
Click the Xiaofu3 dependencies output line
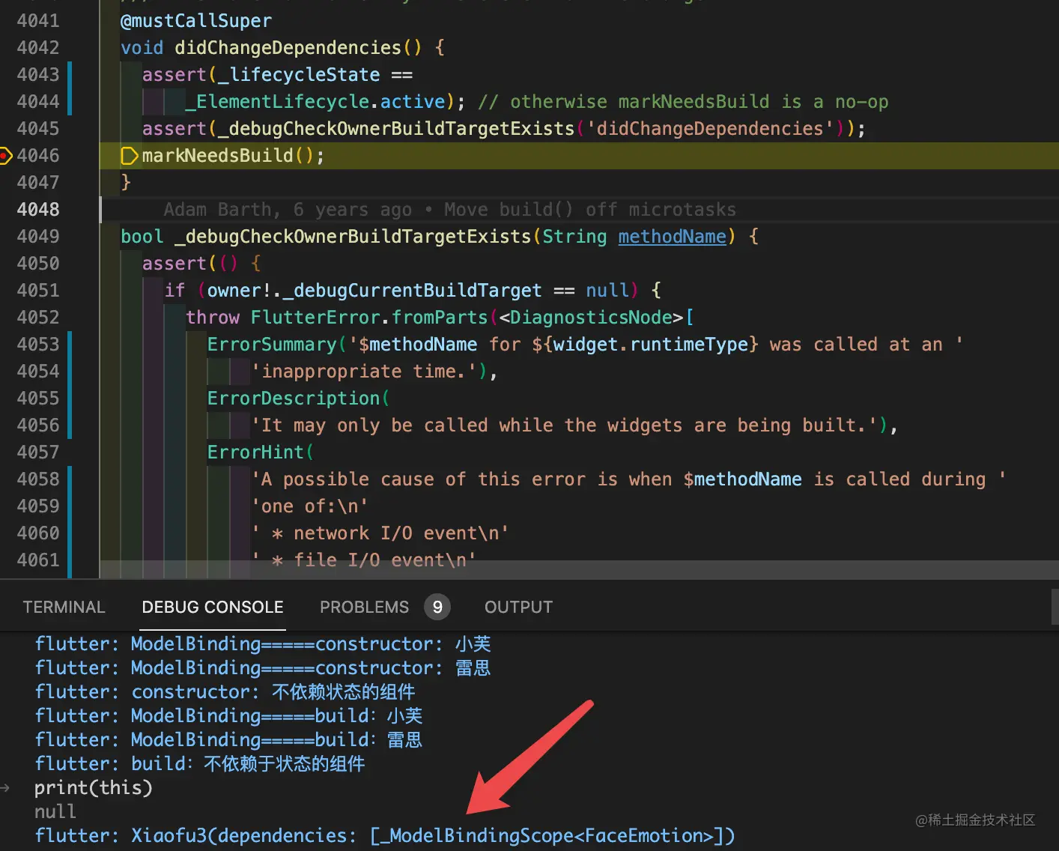coord(385,836)
